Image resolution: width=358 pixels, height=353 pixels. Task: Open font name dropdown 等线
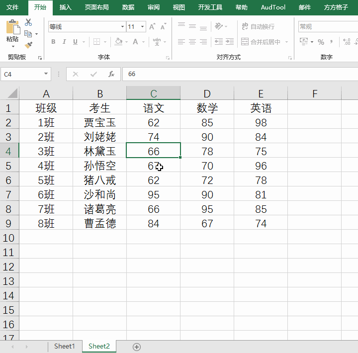pyautogui.click(x=122, y=27)
